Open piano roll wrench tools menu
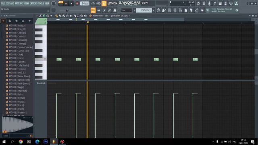Screen dimensions: 258x145 click(40, 16)
